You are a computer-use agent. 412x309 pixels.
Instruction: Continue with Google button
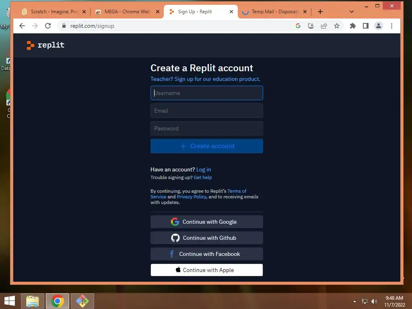(206, 222)
